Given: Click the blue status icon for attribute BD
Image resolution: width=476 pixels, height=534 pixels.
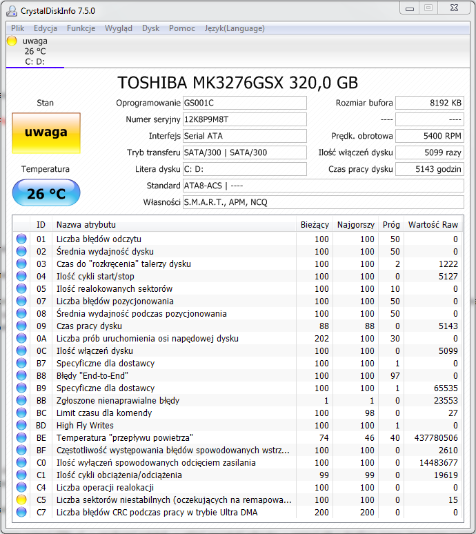Looking at the screenshot, I should (21, 426).
